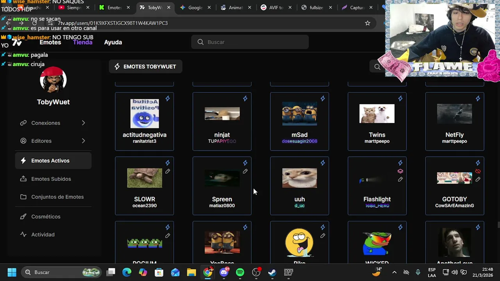Switch to the fullsize browser tab

[x=316, y=7]
